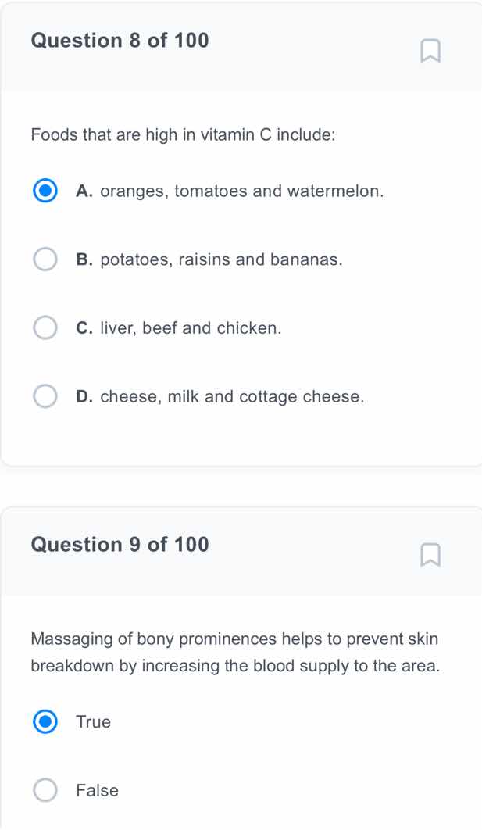This screenshot has height=830, width=482.
Task: Click the bookmark ribbon on the first question card
Action: point(431,50)
